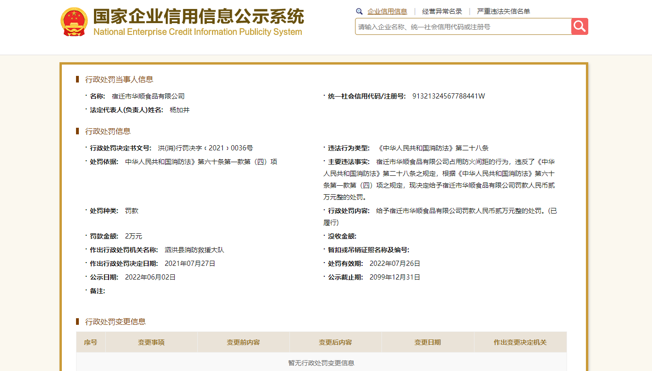
Task: Click the 备注 field label
Action: pyautogui.click(x=97, y=291)
